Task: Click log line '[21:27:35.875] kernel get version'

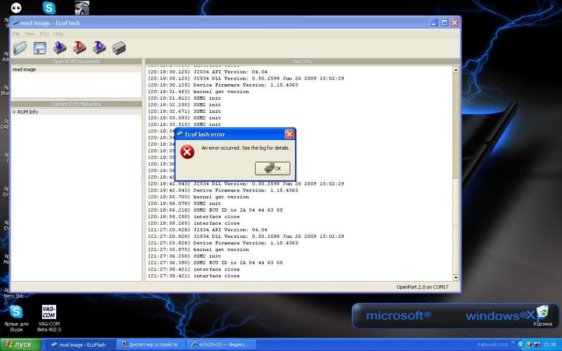Action: coord(198,249)
